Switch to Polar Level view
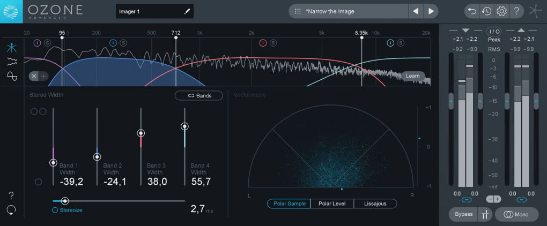547x226 pixels. click(x=332, y=204)
